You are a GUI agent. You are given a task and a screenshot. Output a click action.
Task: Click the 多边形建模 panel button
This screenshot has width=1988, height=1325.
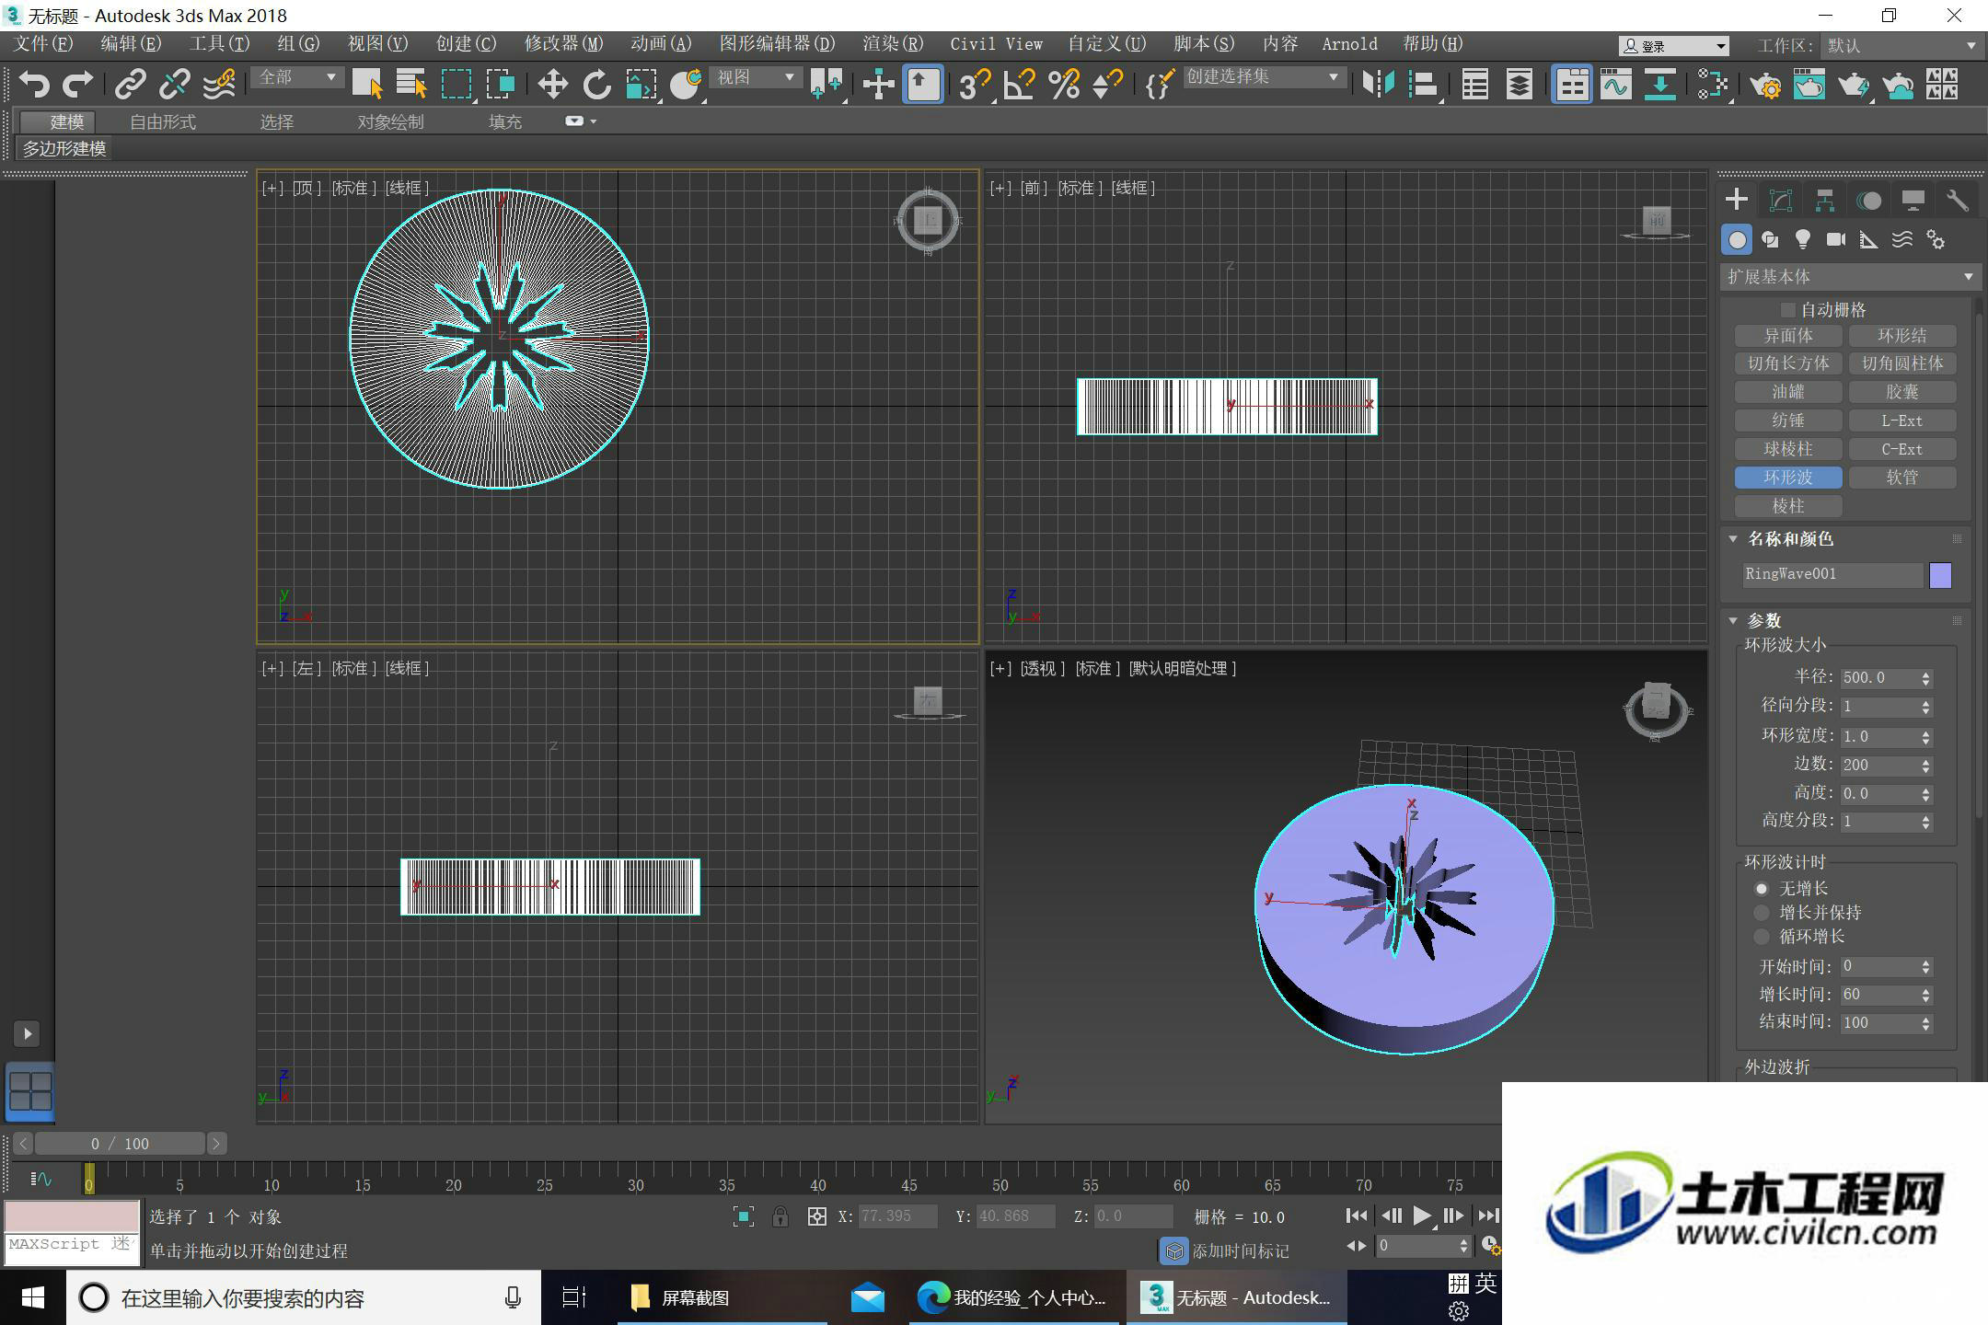click(64, 148)
